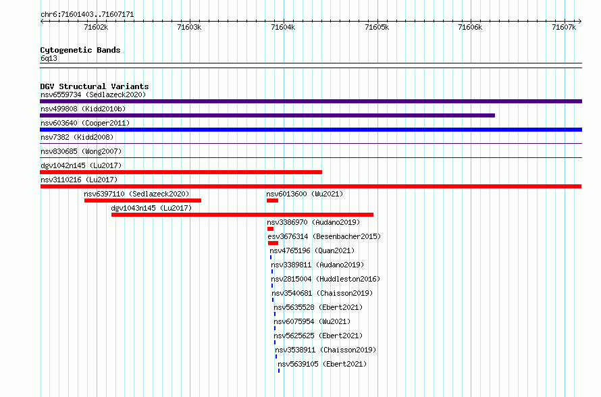Screen dimensions: 601x397
Task: Click the nsv6397110 (Sedlazeck2020) red bar
Action: click(142, 201)
